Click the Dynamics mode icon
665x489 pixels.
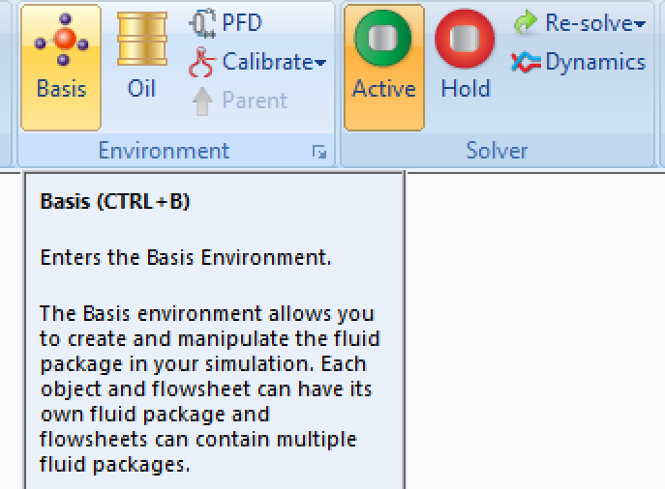(526, 62)
